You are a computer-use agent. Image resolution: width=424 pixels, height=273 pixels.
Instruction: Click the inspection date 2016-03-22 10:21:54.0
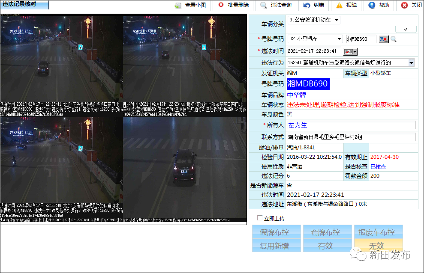[314, 157]
